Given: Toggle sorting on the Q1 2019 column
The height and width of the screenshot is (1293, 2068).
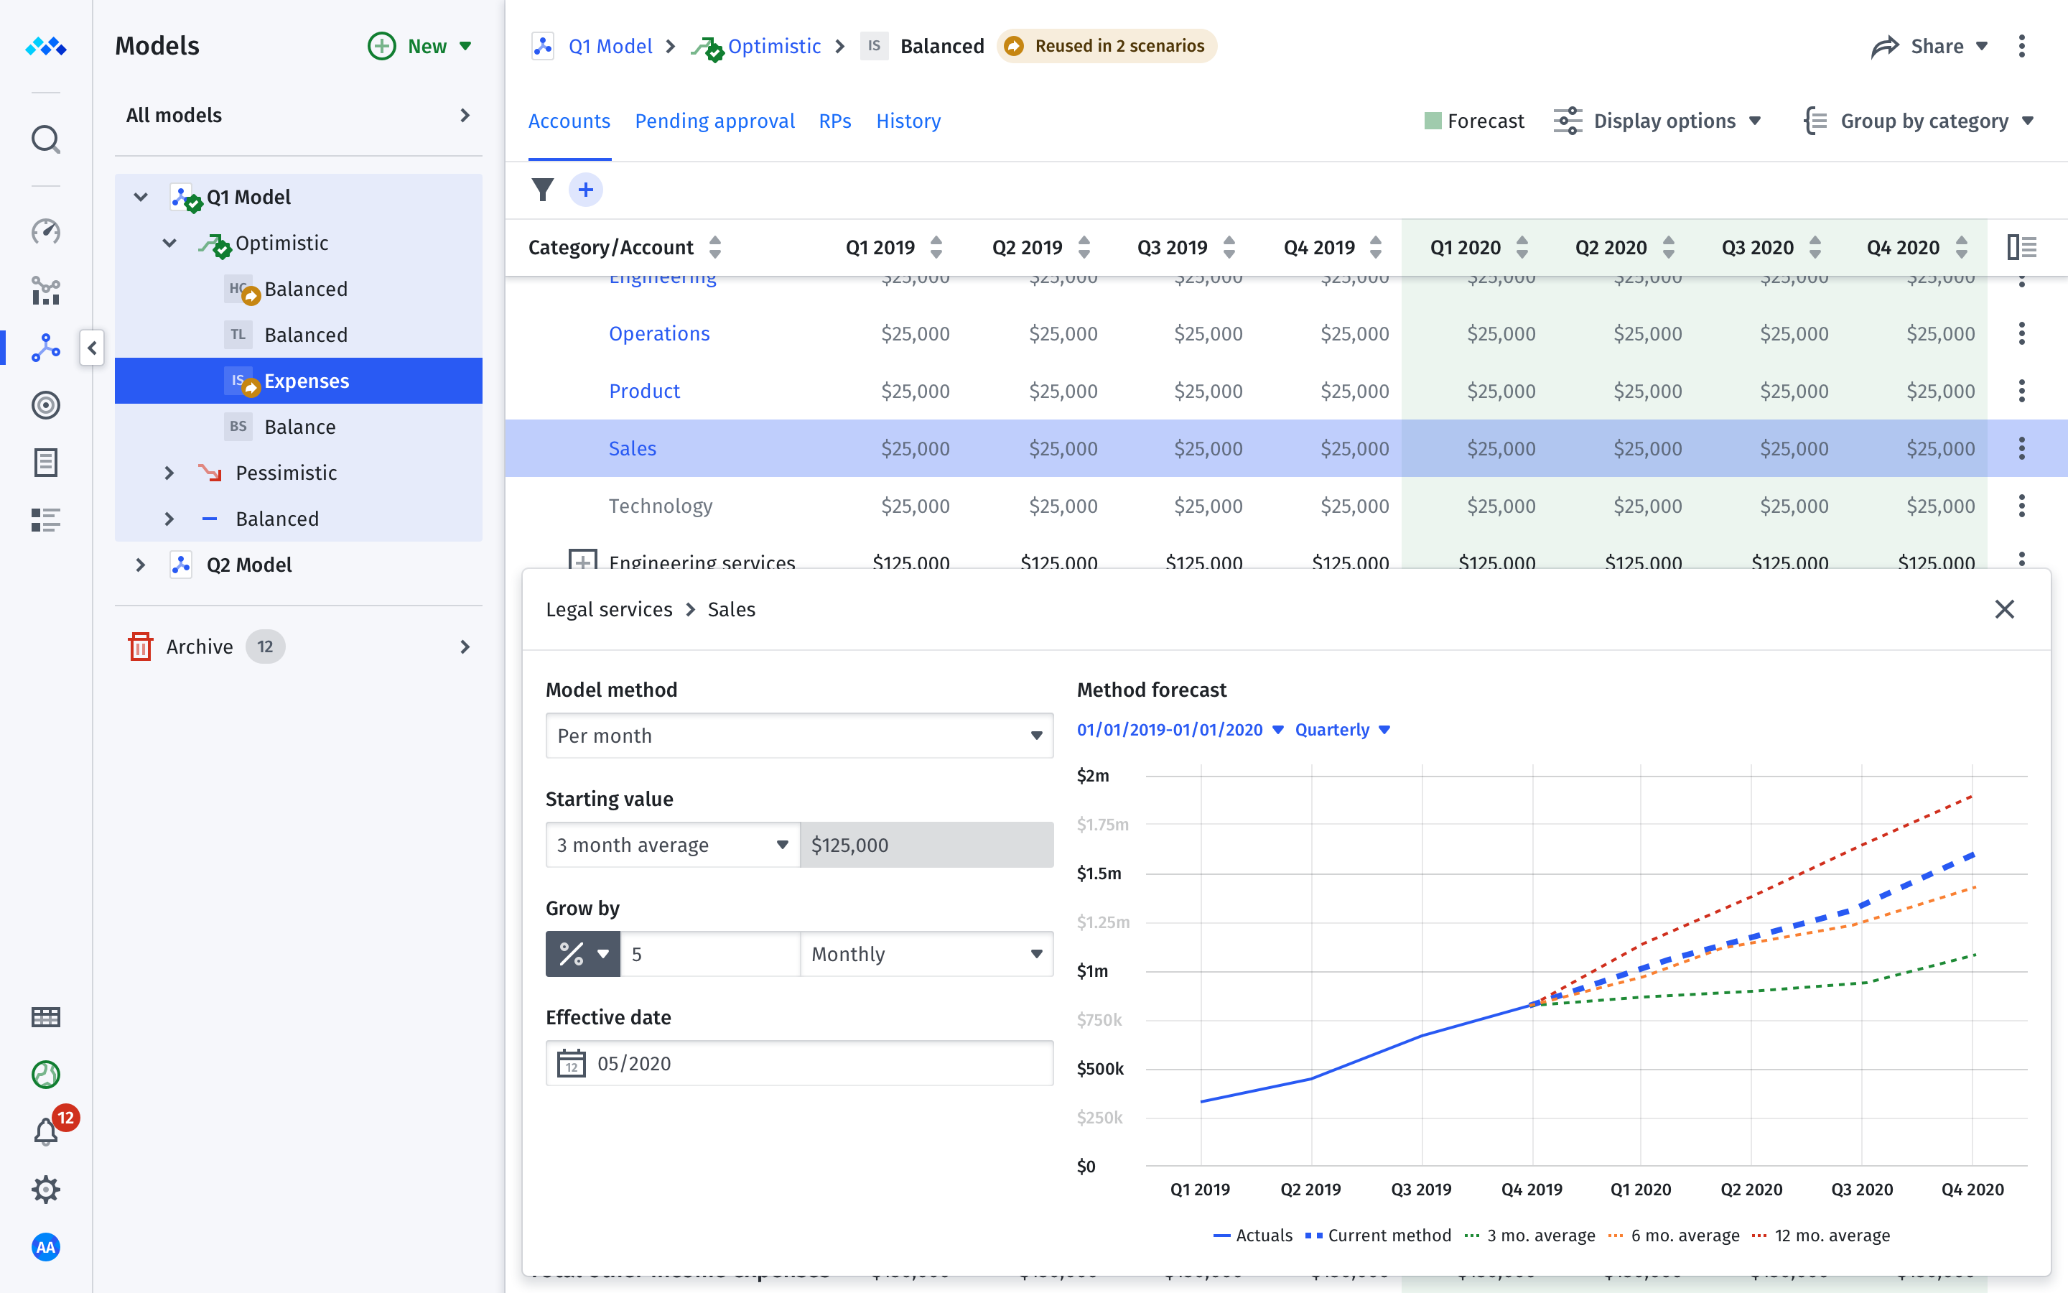Looking at the screenshot, I should pyautogui.click(x=936, y=247).
